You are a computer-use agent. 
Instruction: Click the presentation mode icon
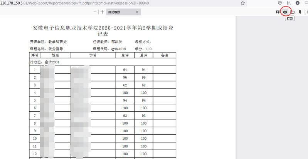click(x=278, y=12)
